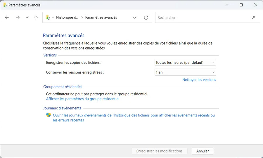Select the Historique d... breadcrumb
This screenshot has height=158, width=263.
click(x=67, y=18)
